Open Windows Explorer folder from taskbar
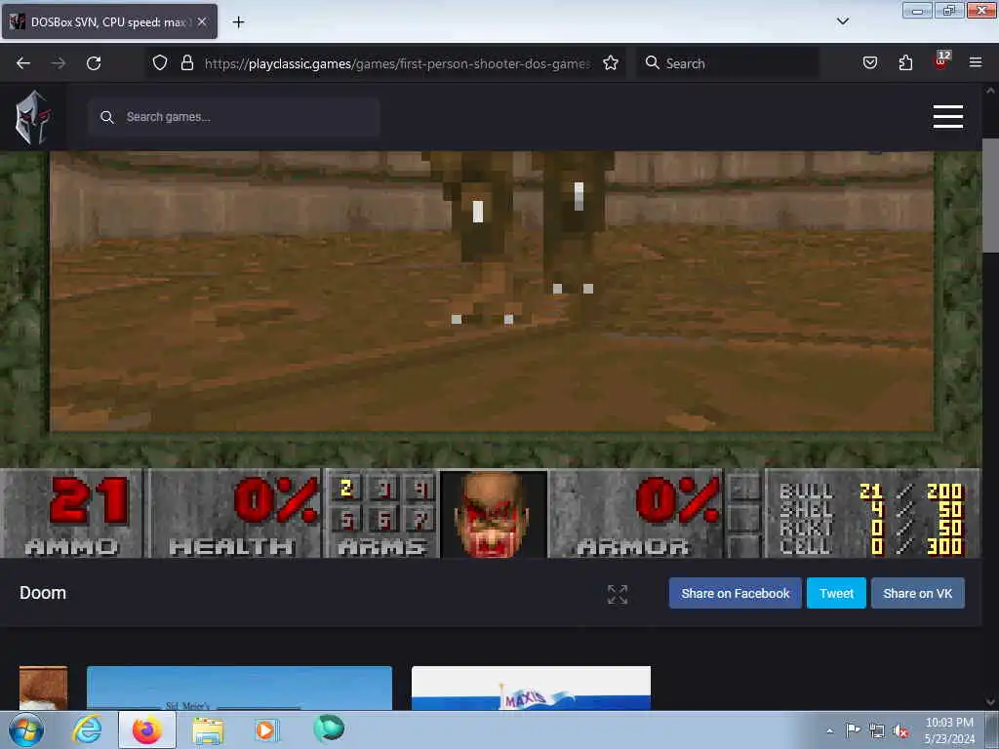This screenshot has height=749, width=999. (x=208, y=730)
